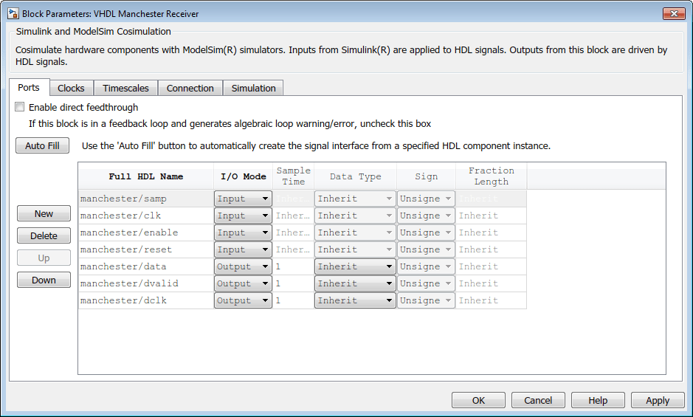693x417 pixels.
Task: Click Sample Time field for manchester/dvalid
Action: point(294,283)
